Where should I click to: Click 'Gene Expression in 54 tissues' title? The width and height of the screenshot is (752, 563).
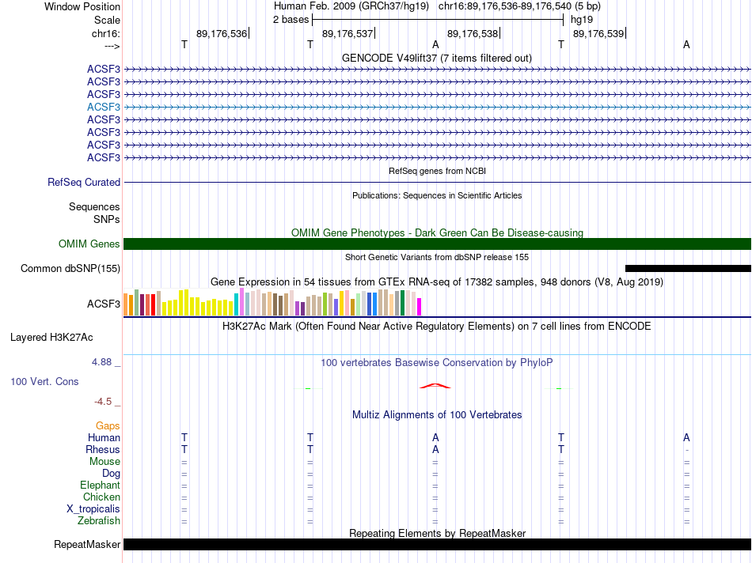click(x=437, y=281)
